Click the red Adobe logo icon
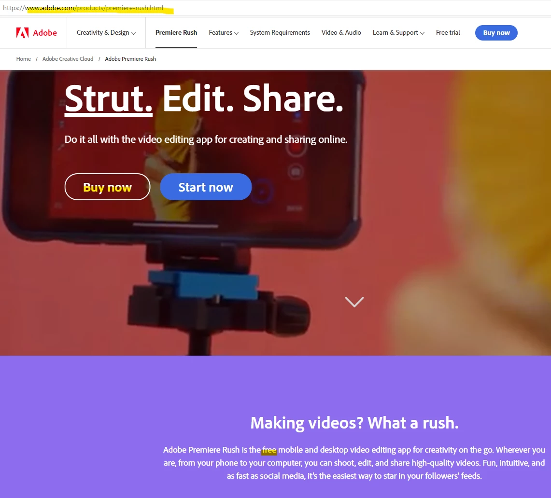 coord(22,33)
